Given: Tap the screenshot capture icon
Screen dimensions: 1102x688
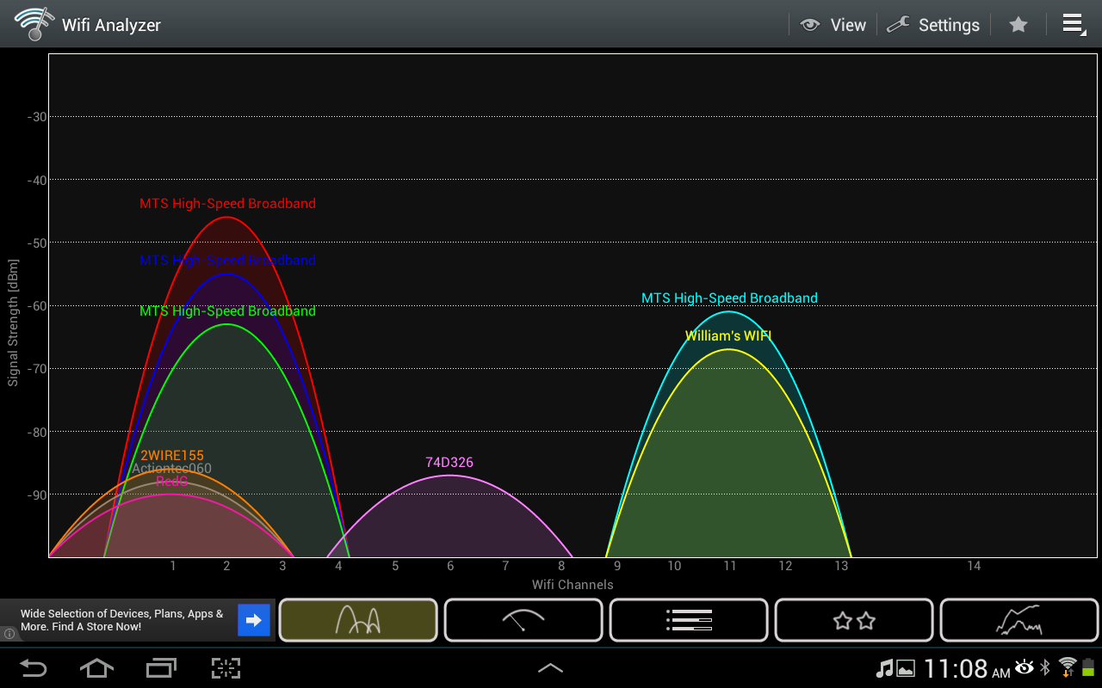Looking at the screenshot, I should (x=226, y=668).
